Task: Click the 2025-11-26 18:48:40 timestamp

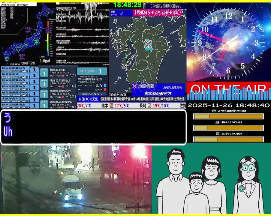Action: pos(229,105)
